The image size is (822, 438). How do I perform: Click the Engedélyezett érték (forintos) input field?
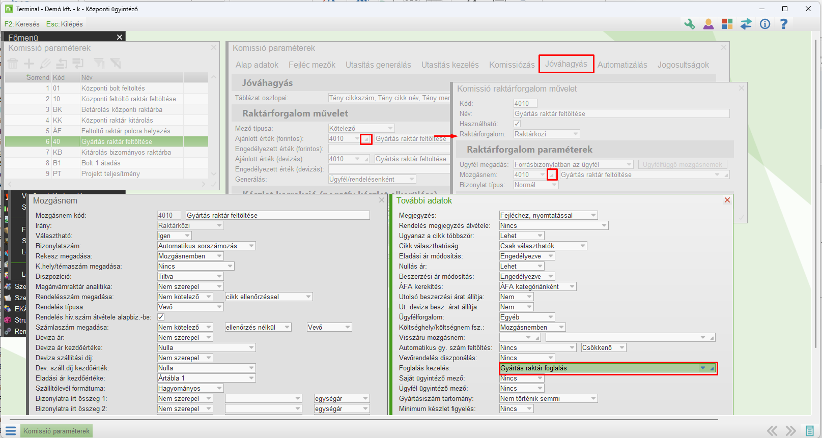point(389,149)
